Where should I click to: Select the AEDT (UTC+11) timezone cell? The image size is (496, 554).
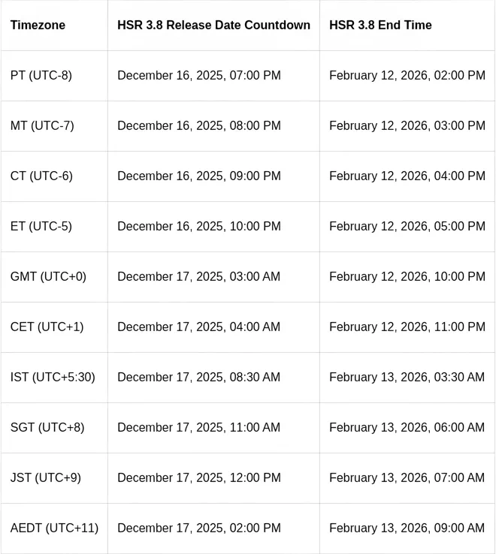(x=54, y=528)
